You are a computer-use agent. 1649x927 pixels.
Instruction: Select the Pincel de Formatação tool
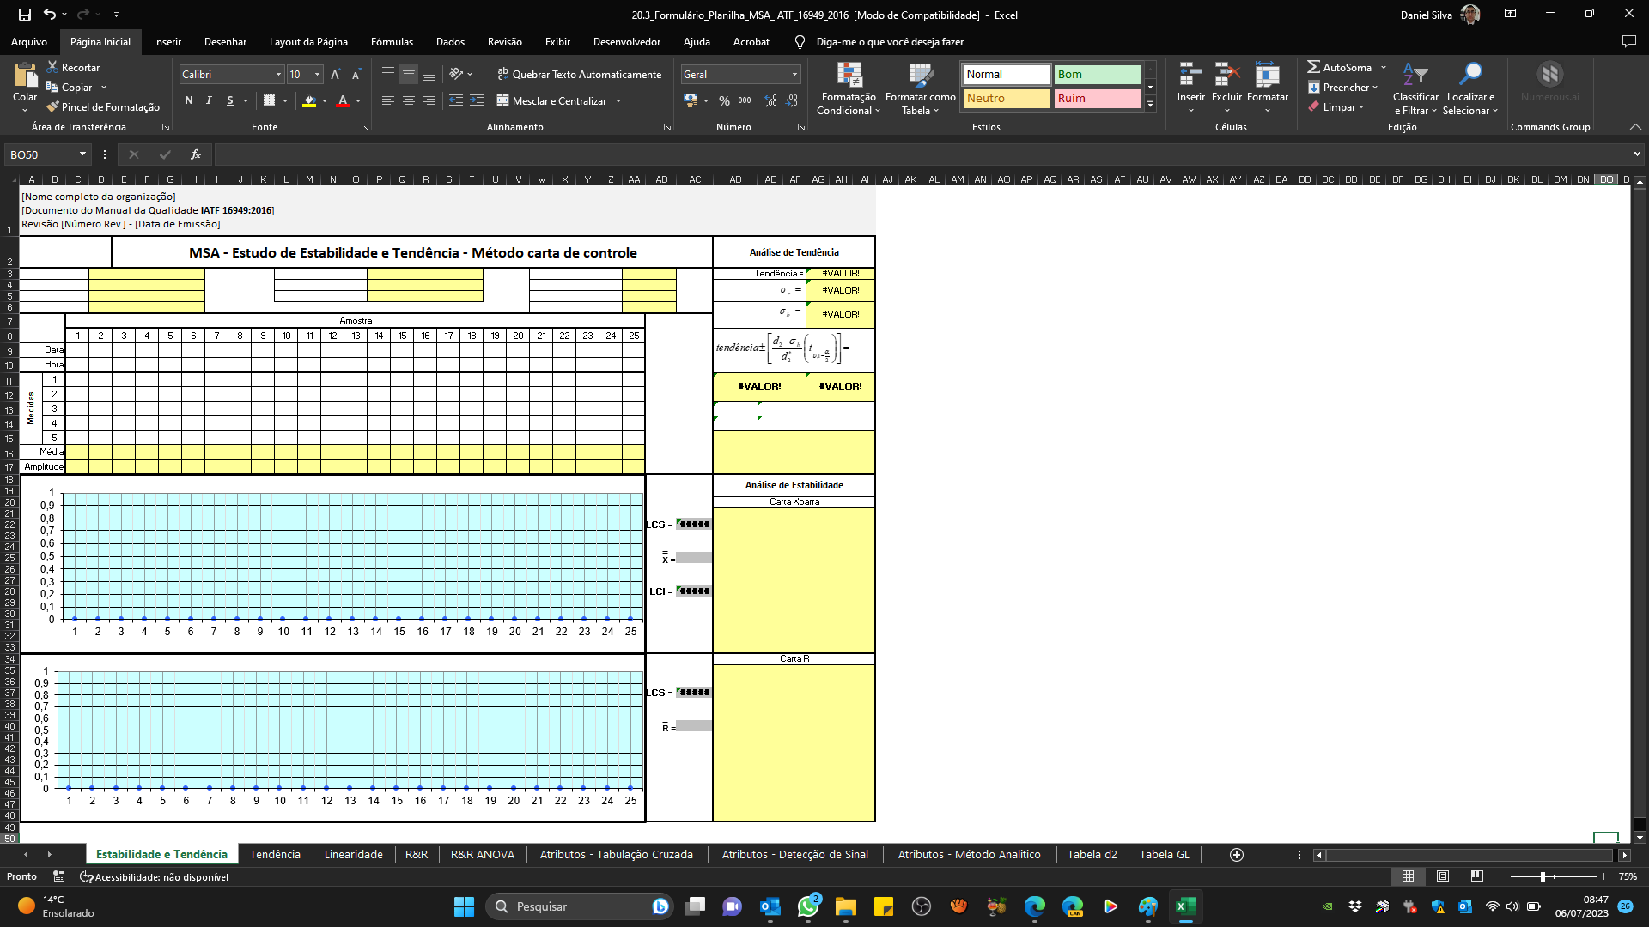[x=103, y=106]
